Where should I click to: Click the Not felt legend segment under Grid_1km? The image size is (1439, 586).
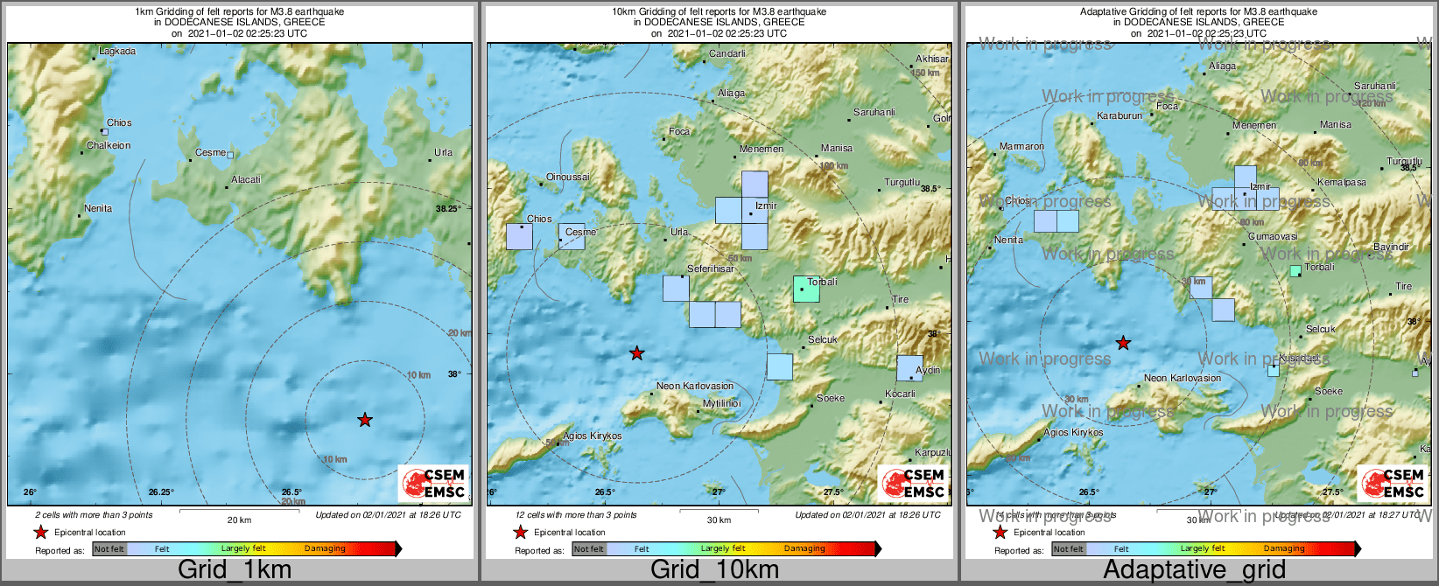pos(109,549)
